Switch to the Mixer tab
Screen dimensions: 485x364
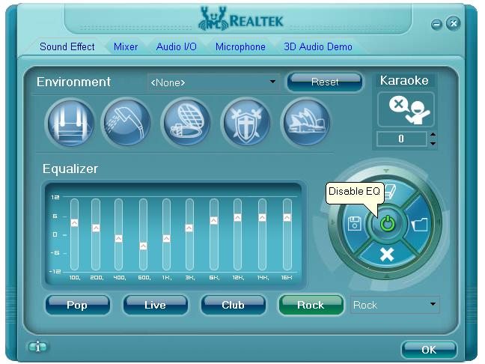pyautogui.click(x=126, y=46)
